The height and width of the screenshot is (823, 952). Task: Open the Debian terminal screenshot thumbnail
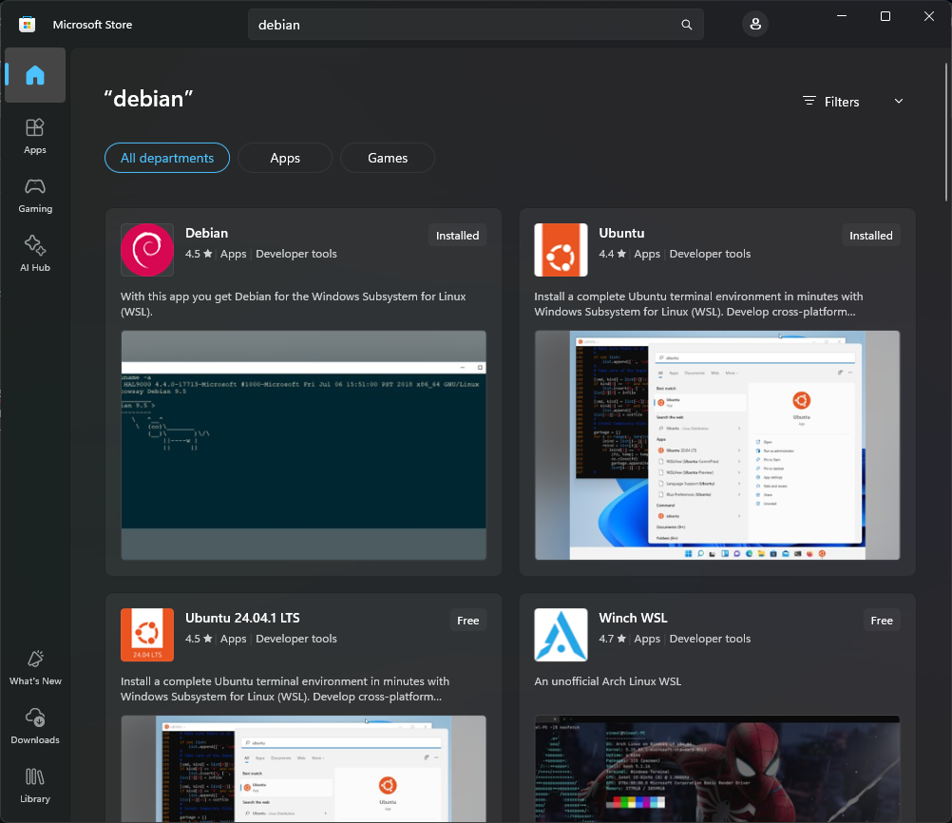pos(303,445)
